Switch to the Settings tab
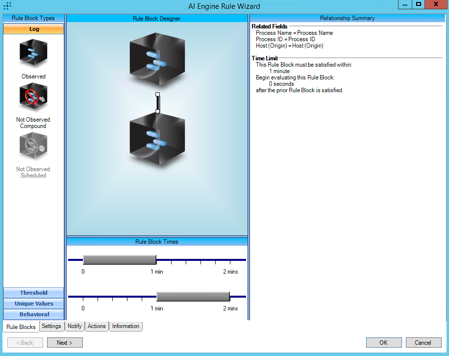Viewport: 449px width, 356px height. [51, 326]
